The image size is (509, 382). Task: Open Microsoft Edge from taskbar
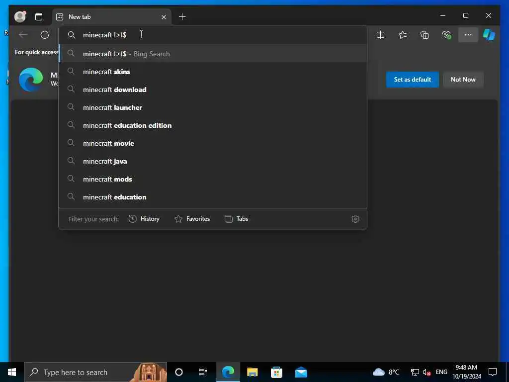click(228, 372)
